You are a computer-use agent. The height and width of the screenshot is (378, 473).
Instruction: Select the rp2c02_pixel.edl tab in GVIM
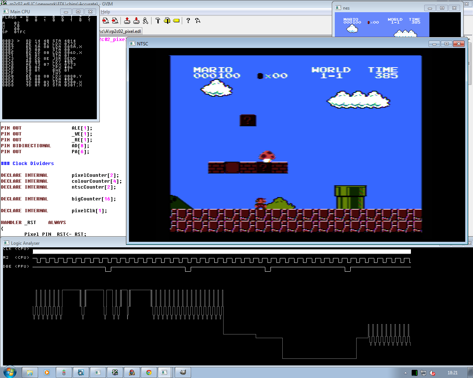[120, 31]
